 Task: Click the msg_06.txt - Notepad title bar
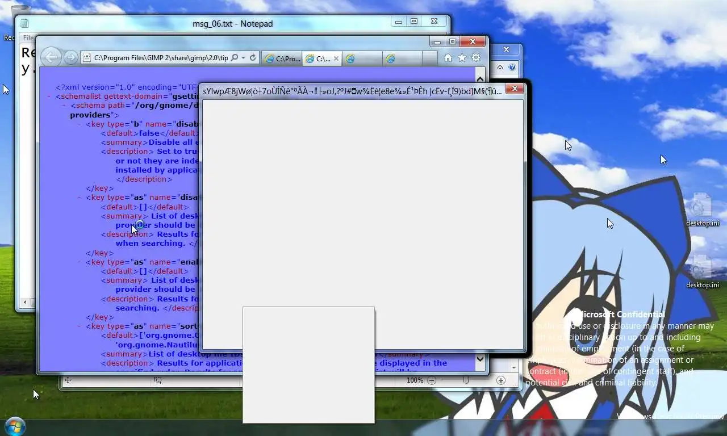point(232,23)
